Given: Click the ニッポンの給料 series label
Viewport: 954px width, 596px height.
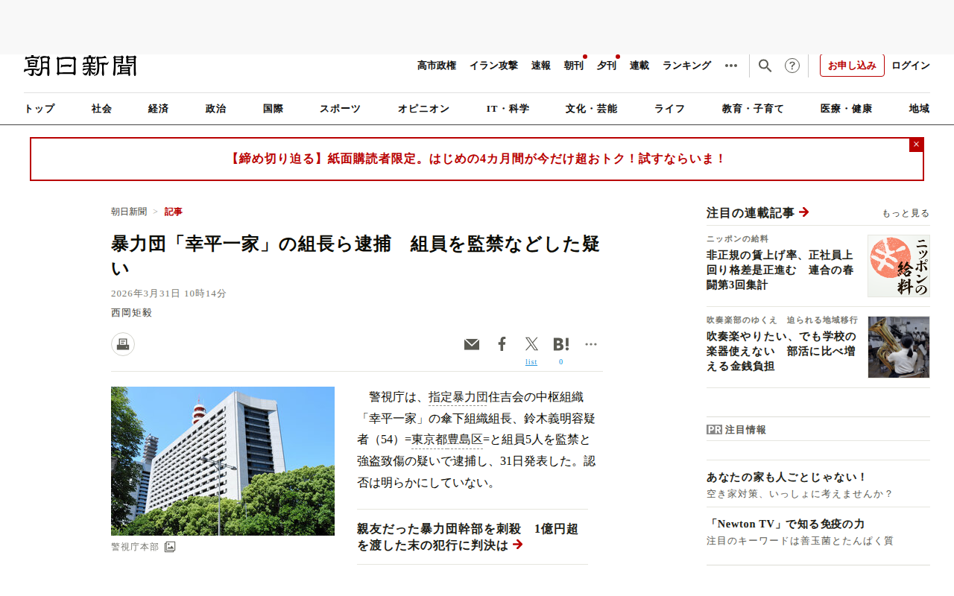Looking at the screenshot, I should point(737,239).
